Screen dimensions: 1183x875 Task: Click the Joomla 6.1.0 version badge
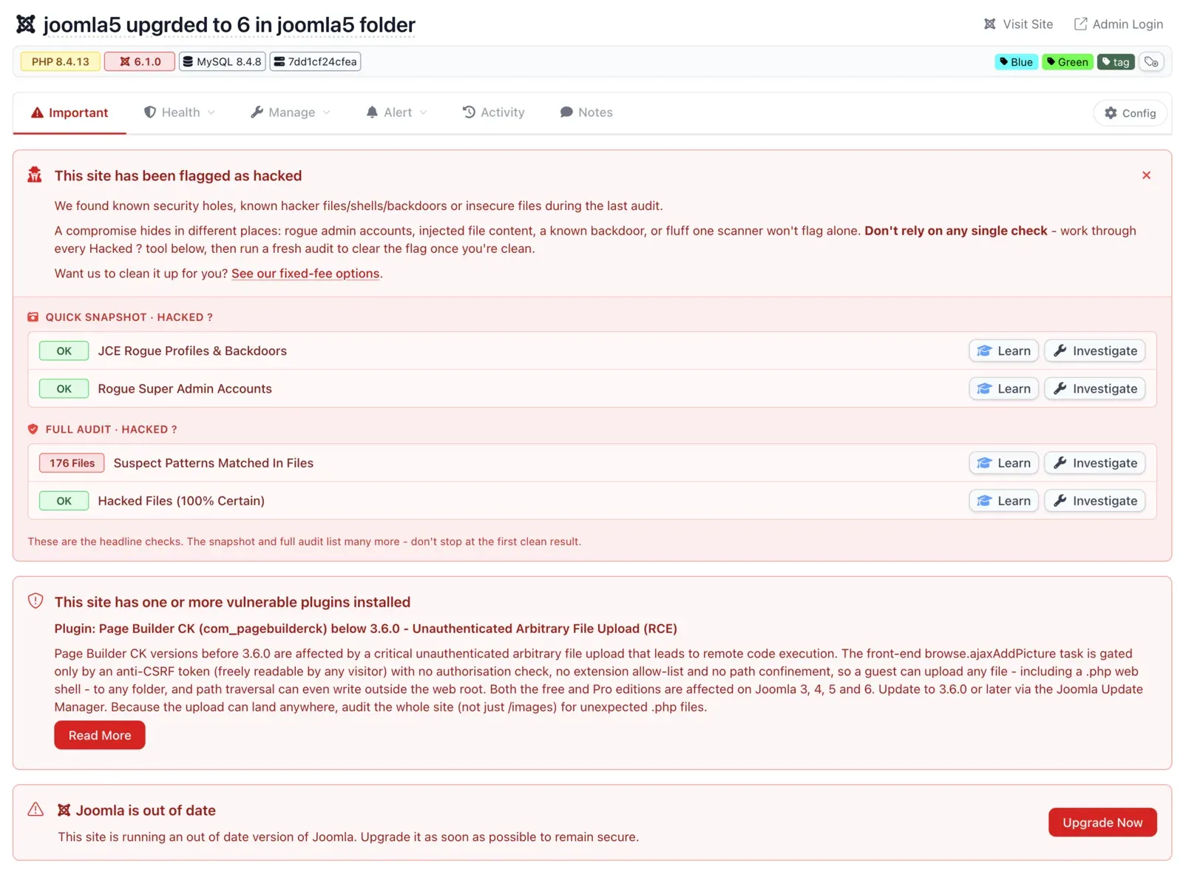coord(140,62)
